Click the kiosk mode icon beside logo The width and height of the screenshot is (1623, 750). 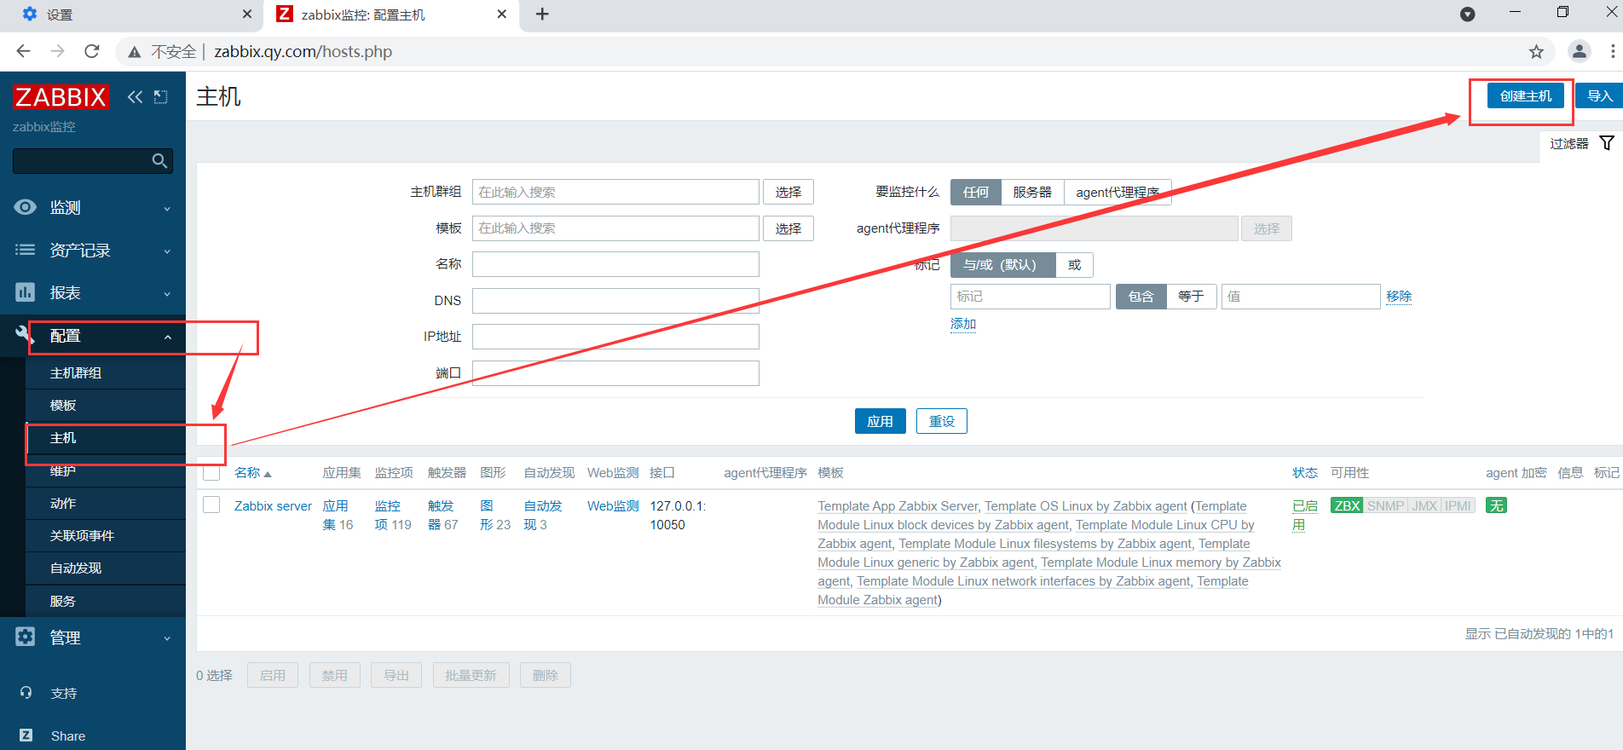coord(160,97)
